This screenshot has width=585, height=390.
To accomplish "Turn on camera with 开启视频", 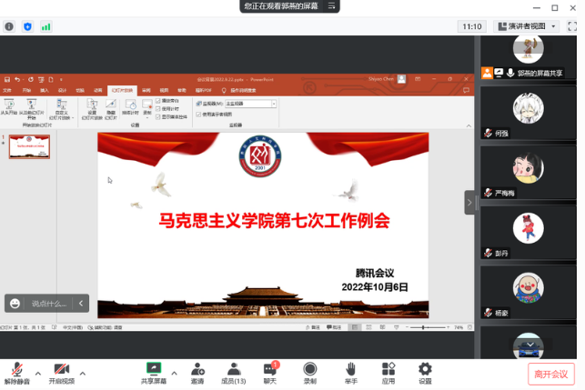I will coord(62,373).
